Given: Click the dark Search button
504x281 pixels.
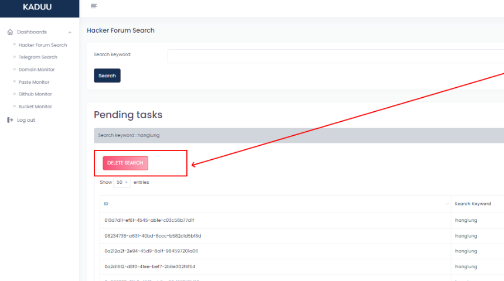Looking at the screenshot, I should [107, 76].
